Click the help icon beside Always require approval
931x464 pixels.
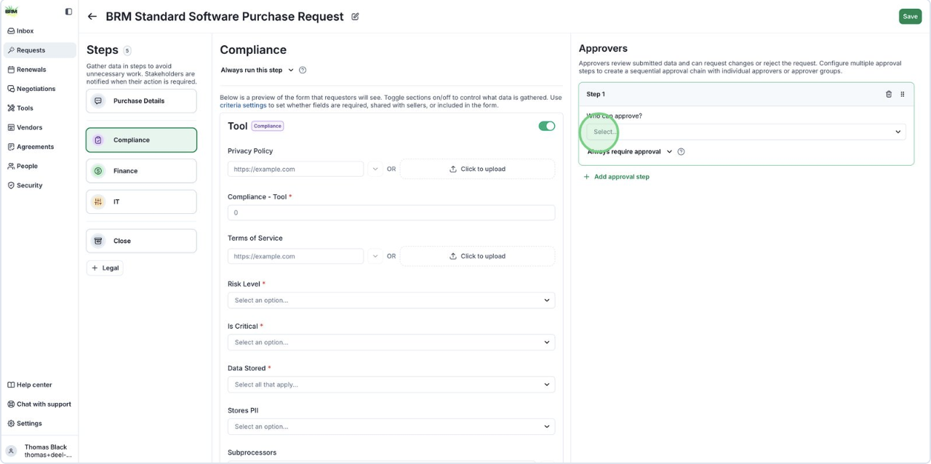[681, 152]
